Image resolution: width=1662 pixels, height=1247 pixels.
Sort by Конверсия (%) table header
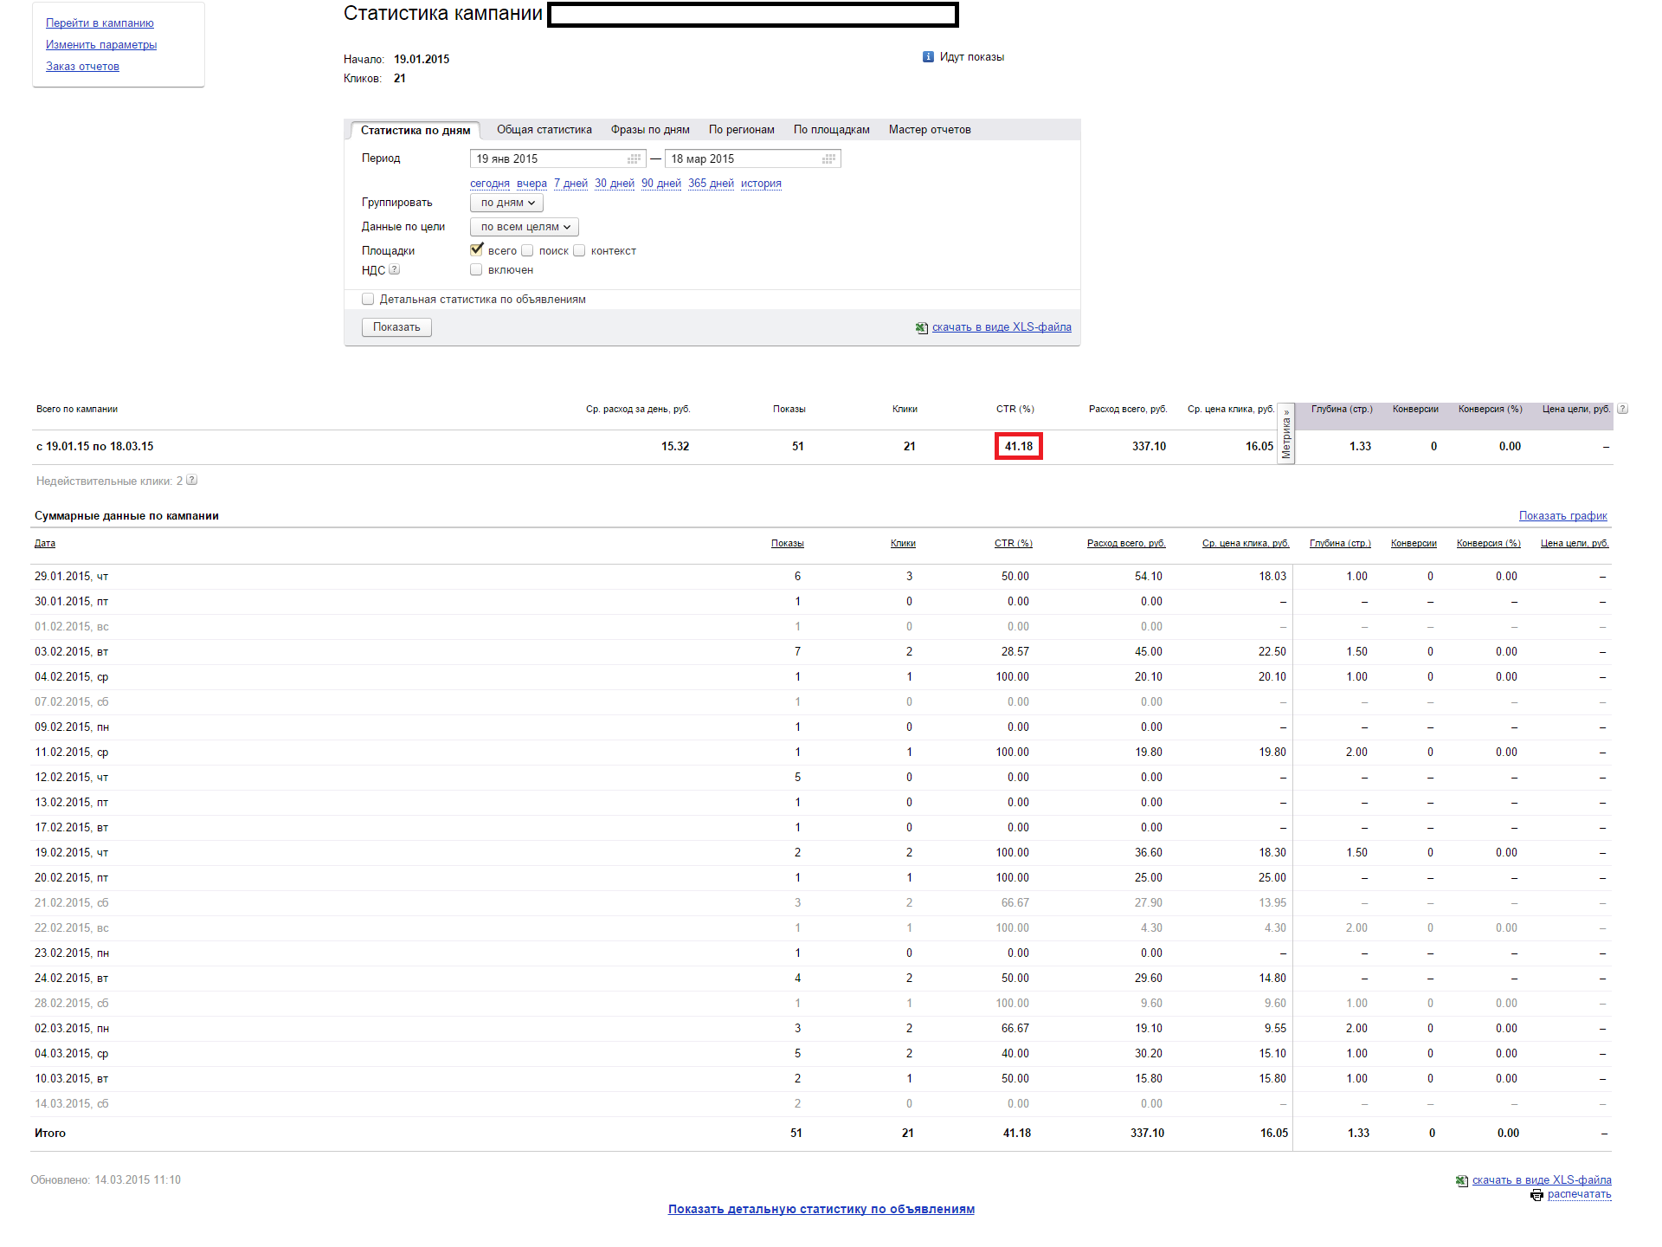pyautogui.click(x=1489, y=544)
